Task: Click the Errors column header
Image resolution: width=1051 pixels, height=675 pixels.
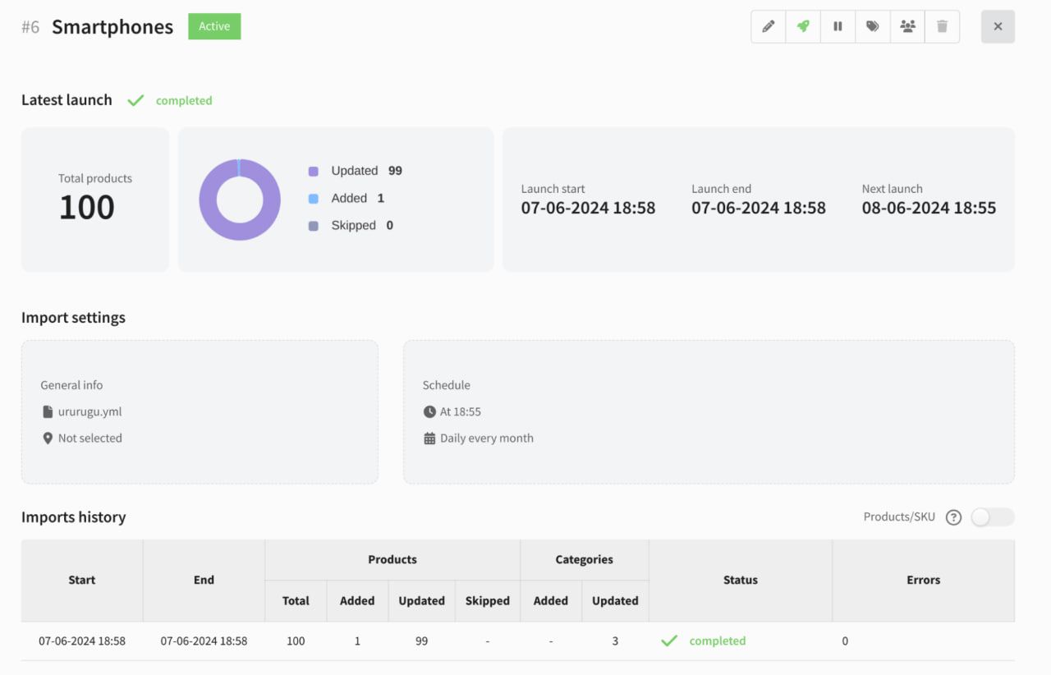Action: [924, 580]
